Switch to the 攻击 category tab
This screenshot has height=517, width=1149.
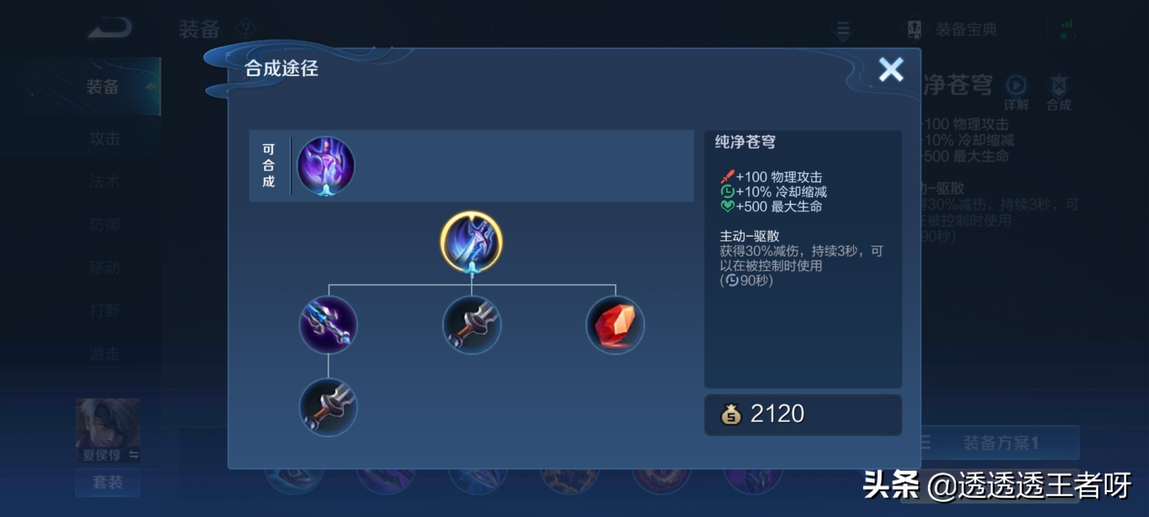[104, 138]
